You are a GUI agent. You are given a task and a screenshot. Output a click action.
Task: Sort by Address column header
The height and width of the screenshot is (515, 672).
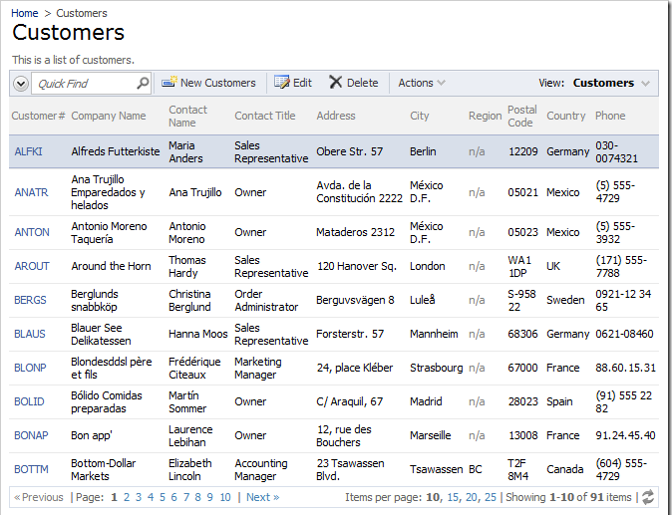[336, 116]
